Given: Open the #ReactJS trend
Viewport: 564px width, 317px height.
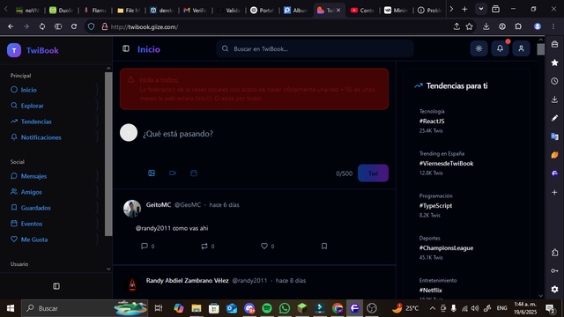Looking at the screenshot, I should pos(432,122).
